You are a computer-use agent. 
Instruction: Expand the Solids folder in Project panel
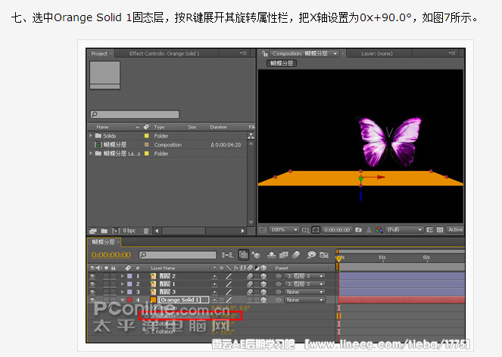pyautogui.click(x=91, y=135)
